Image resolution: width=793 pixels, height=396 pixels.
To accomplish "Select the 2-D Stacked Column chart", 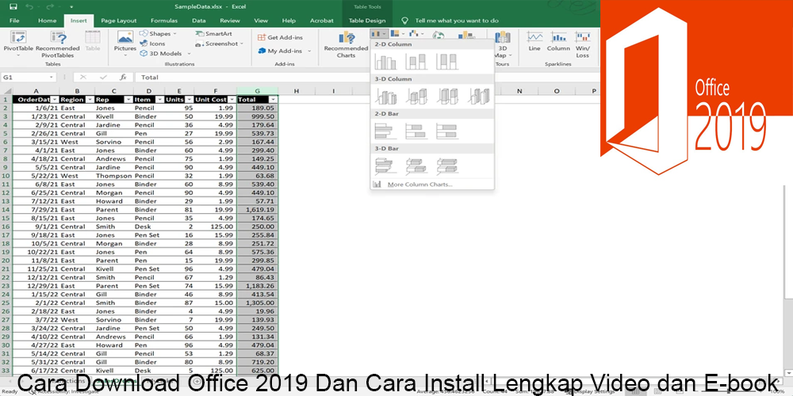I will point(416,62).
